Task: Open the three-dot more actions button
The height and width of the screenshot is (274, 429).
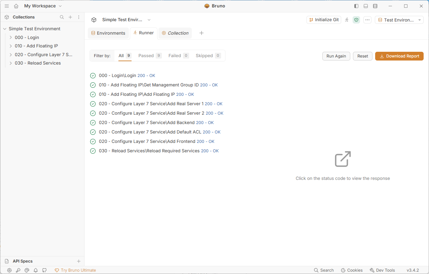Action: [x=367, y=20]
